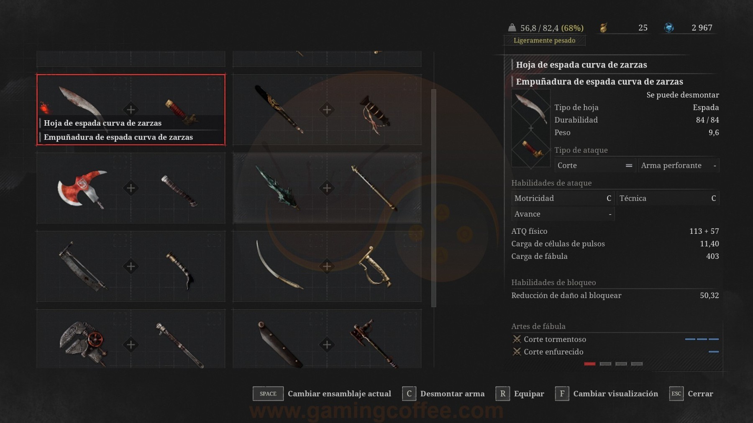
Task: Select the long golden rod handle
Action: [374, 188]
